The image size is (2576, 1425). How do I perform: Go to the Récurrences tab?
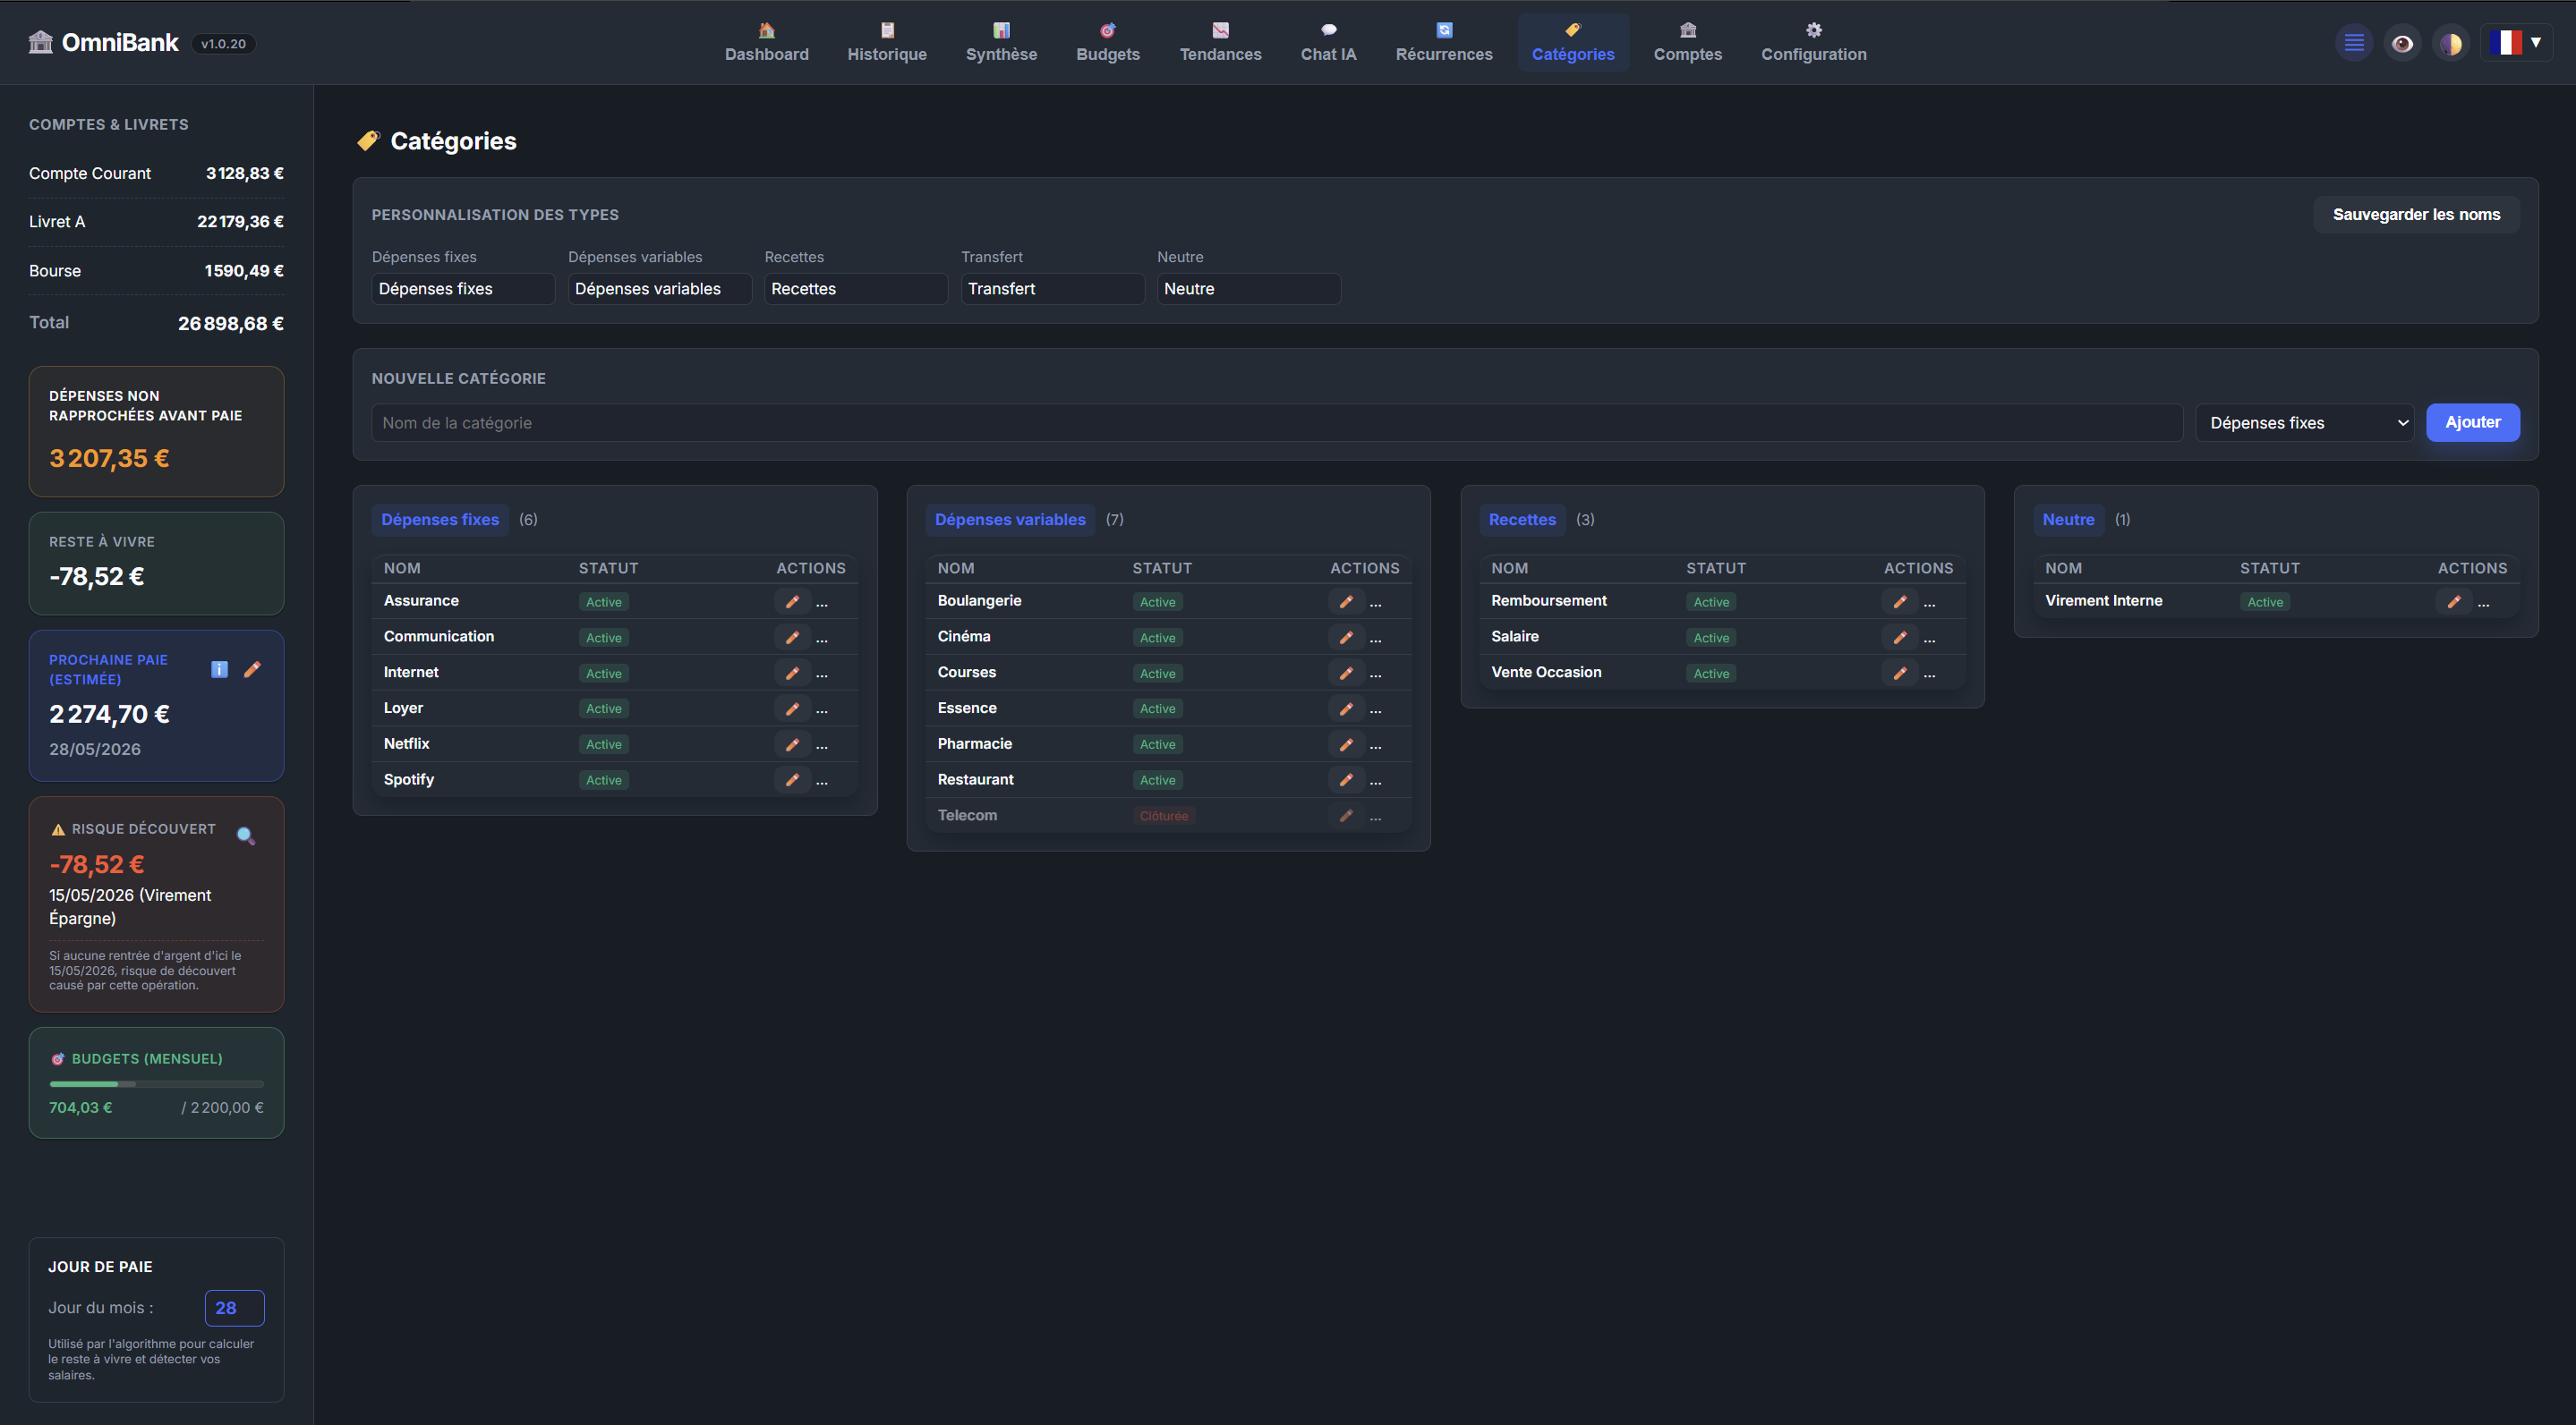[1444, 43]
